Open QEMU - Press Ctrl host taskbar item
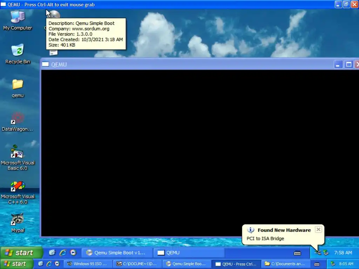359x269 pixels. click(x=236, y=264)
